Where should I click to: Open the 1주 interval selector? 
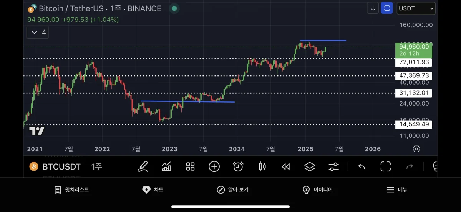[x=96, y=167]
